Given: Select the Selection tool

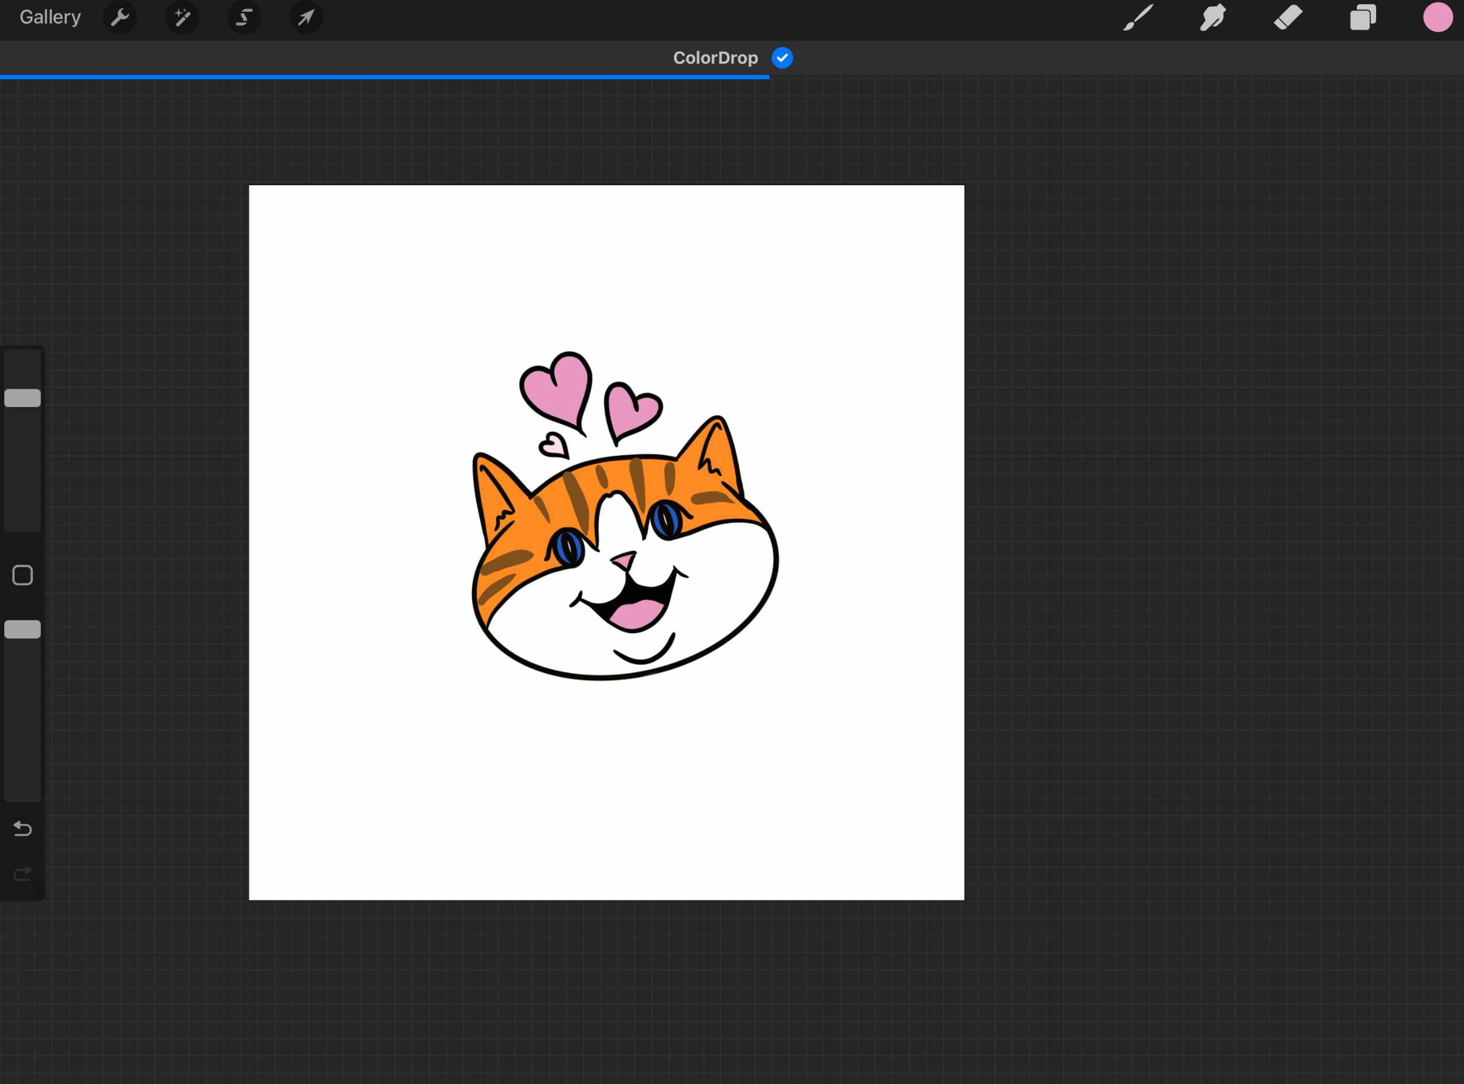Looking at the screenshot, I should click(243, 18).
